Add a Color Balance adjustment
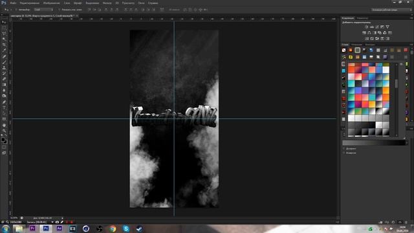Screen dimensions: 414x233 [x=369, y=33]
